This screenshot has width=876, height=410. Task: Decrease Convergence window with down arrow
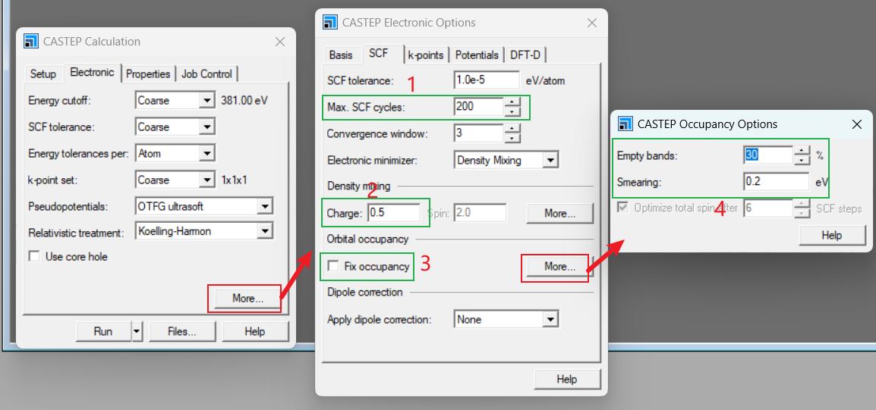(512, 139)
